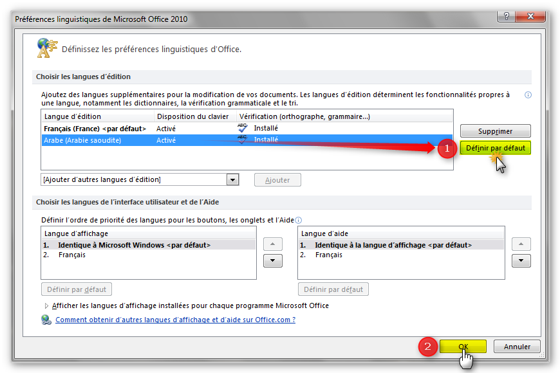Viewport: 560px width, 373px height.
Task: Select Arabe (Arabie saoudite) editing language row
Action: (x=82, y=140)
